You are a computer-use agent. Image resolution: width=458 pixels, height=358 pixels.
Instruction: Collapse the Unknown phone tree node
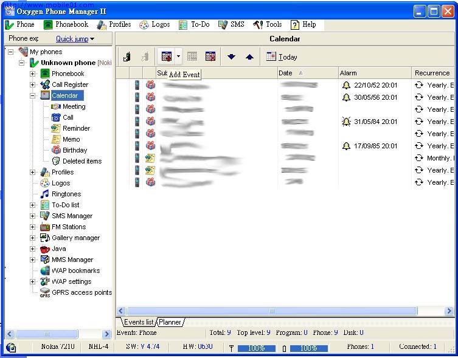(22, 63)
